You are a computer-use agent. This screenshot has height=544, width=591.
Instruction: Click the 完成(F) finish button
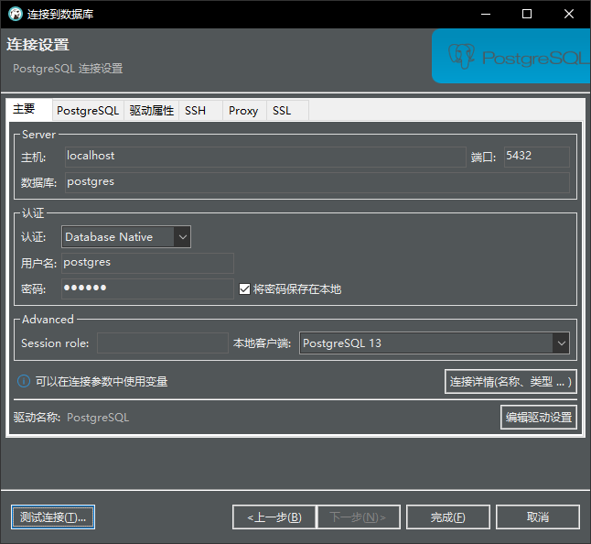[x=447, y=517]
